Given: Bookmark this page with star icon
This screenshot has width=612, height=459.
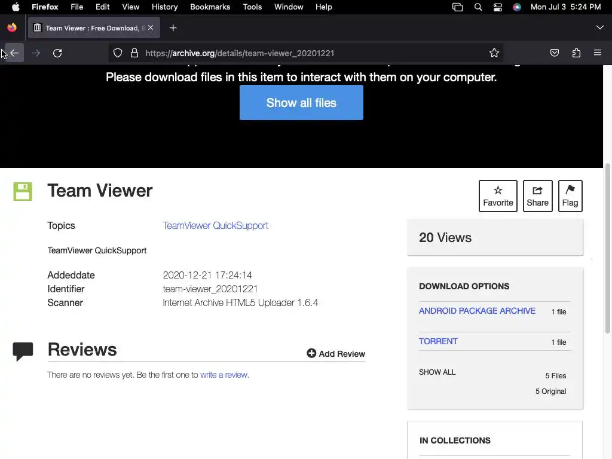Looking at the screenshot, I should click(x=494, y=53).
